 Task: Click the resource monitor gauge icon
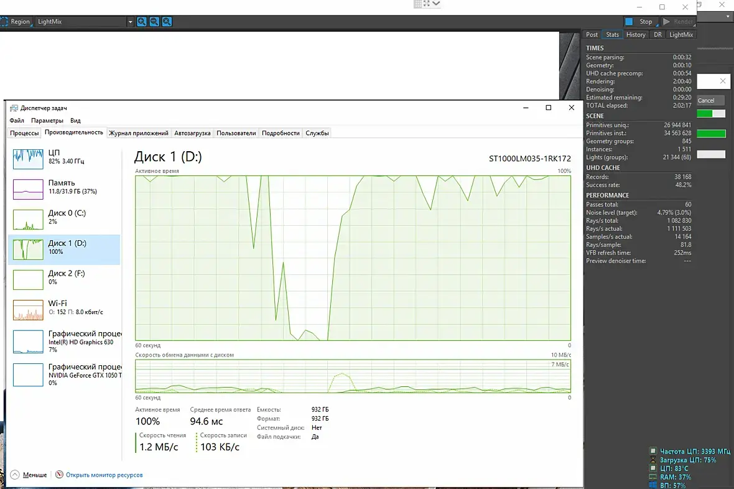[x=59, y=475]
